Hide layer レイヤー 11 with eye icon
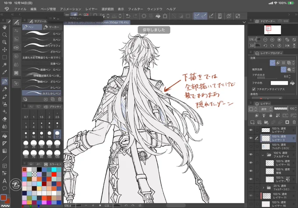The width and height of the screenshot is (298, 208). click(251, 196)
